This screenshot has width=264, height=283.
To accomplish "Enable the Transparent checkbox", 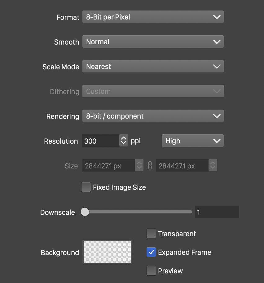I will coord(151,234).
